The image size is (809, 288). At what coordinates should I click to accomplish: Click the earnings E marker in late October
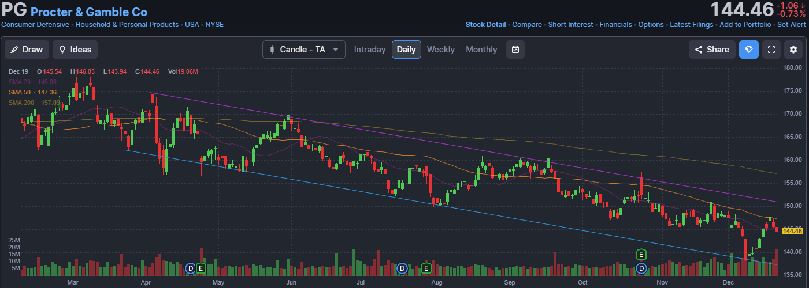pos(641,254)
